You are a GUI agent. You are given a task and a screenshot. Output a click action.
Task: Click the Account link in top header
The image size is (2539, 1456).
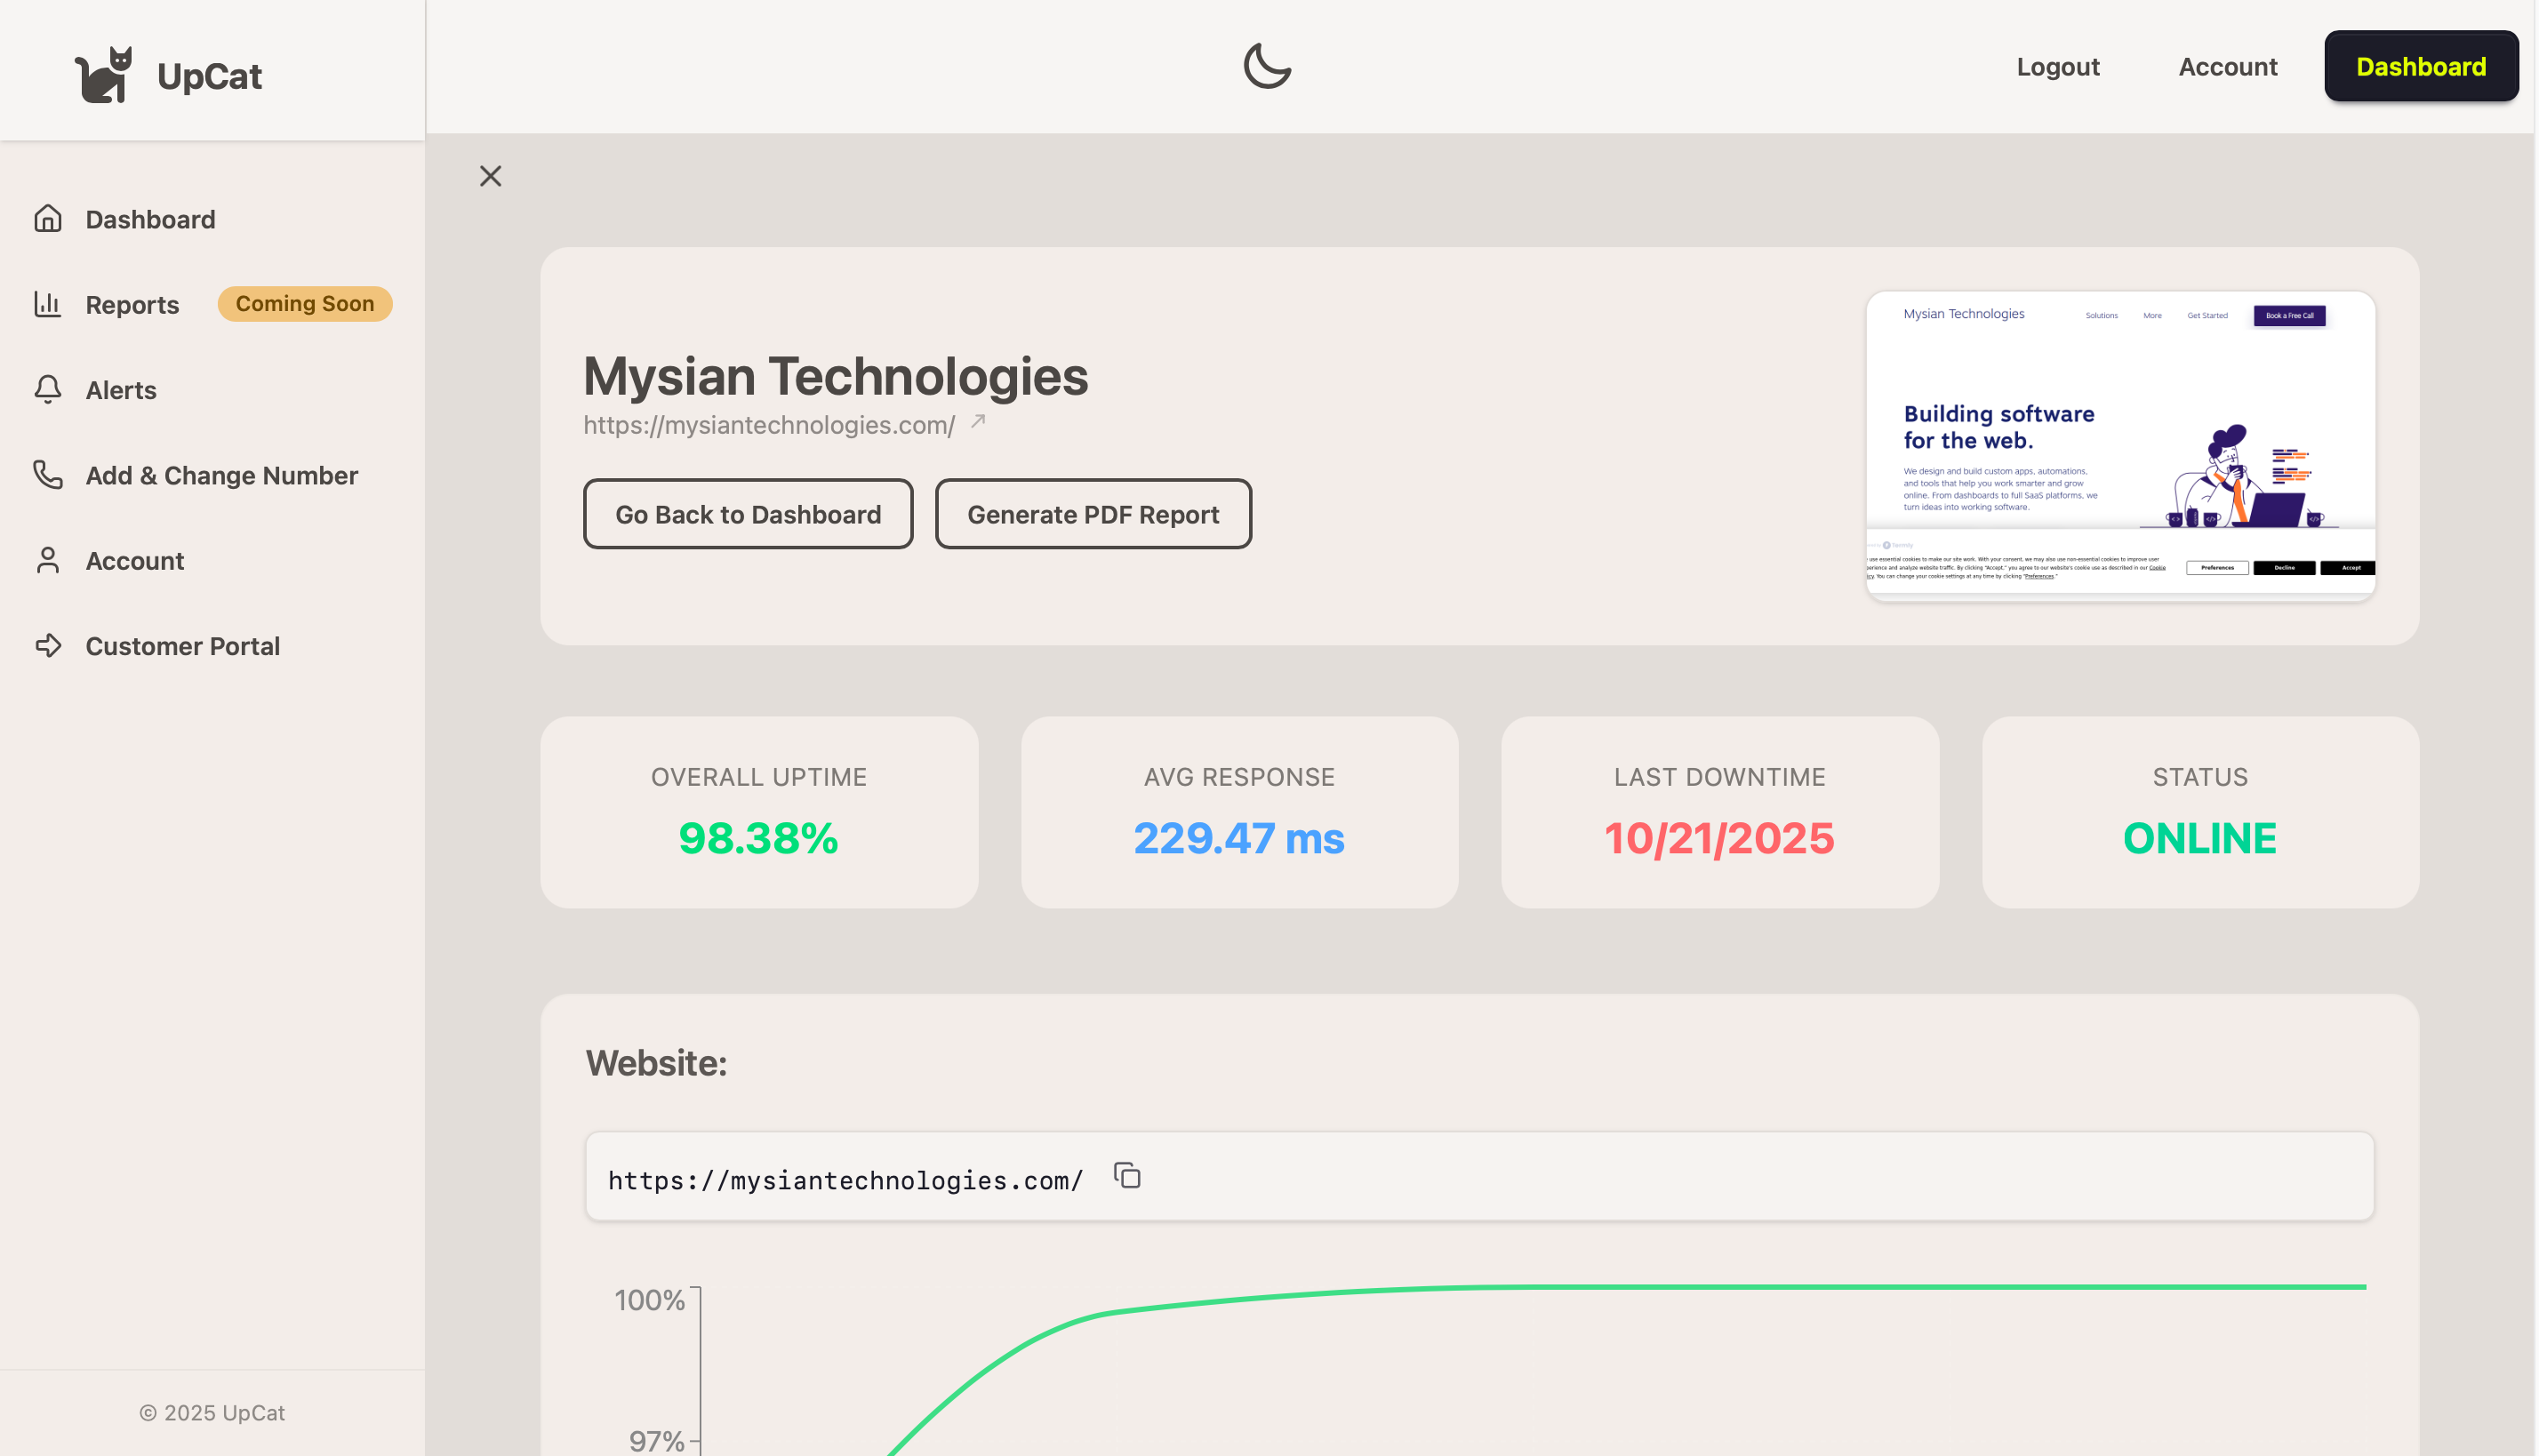[x=2229, y=66]
